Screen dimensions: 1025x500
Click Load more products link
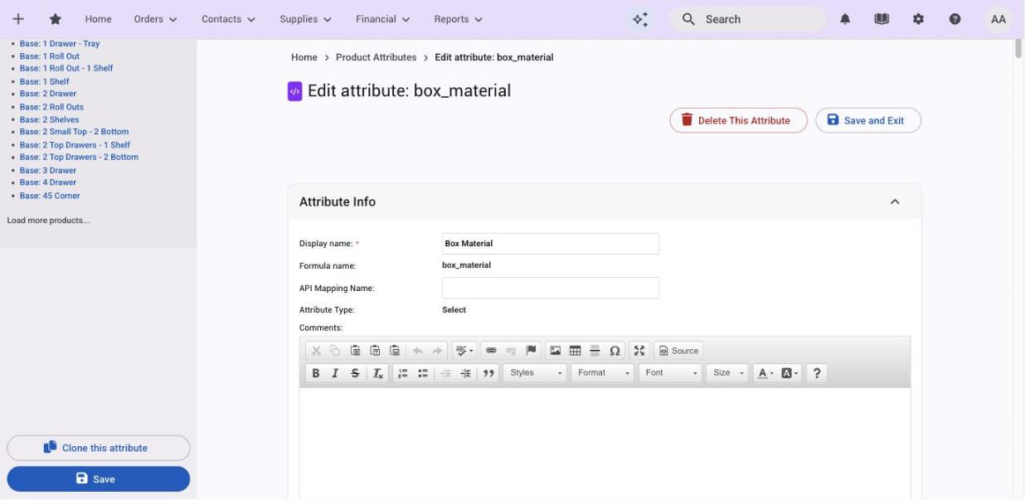click(x=48, y=221)
